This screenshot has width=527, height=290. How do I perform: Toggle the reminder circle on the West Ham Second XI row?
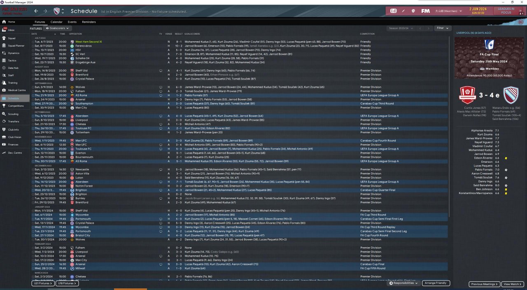[x=33, y=42]
